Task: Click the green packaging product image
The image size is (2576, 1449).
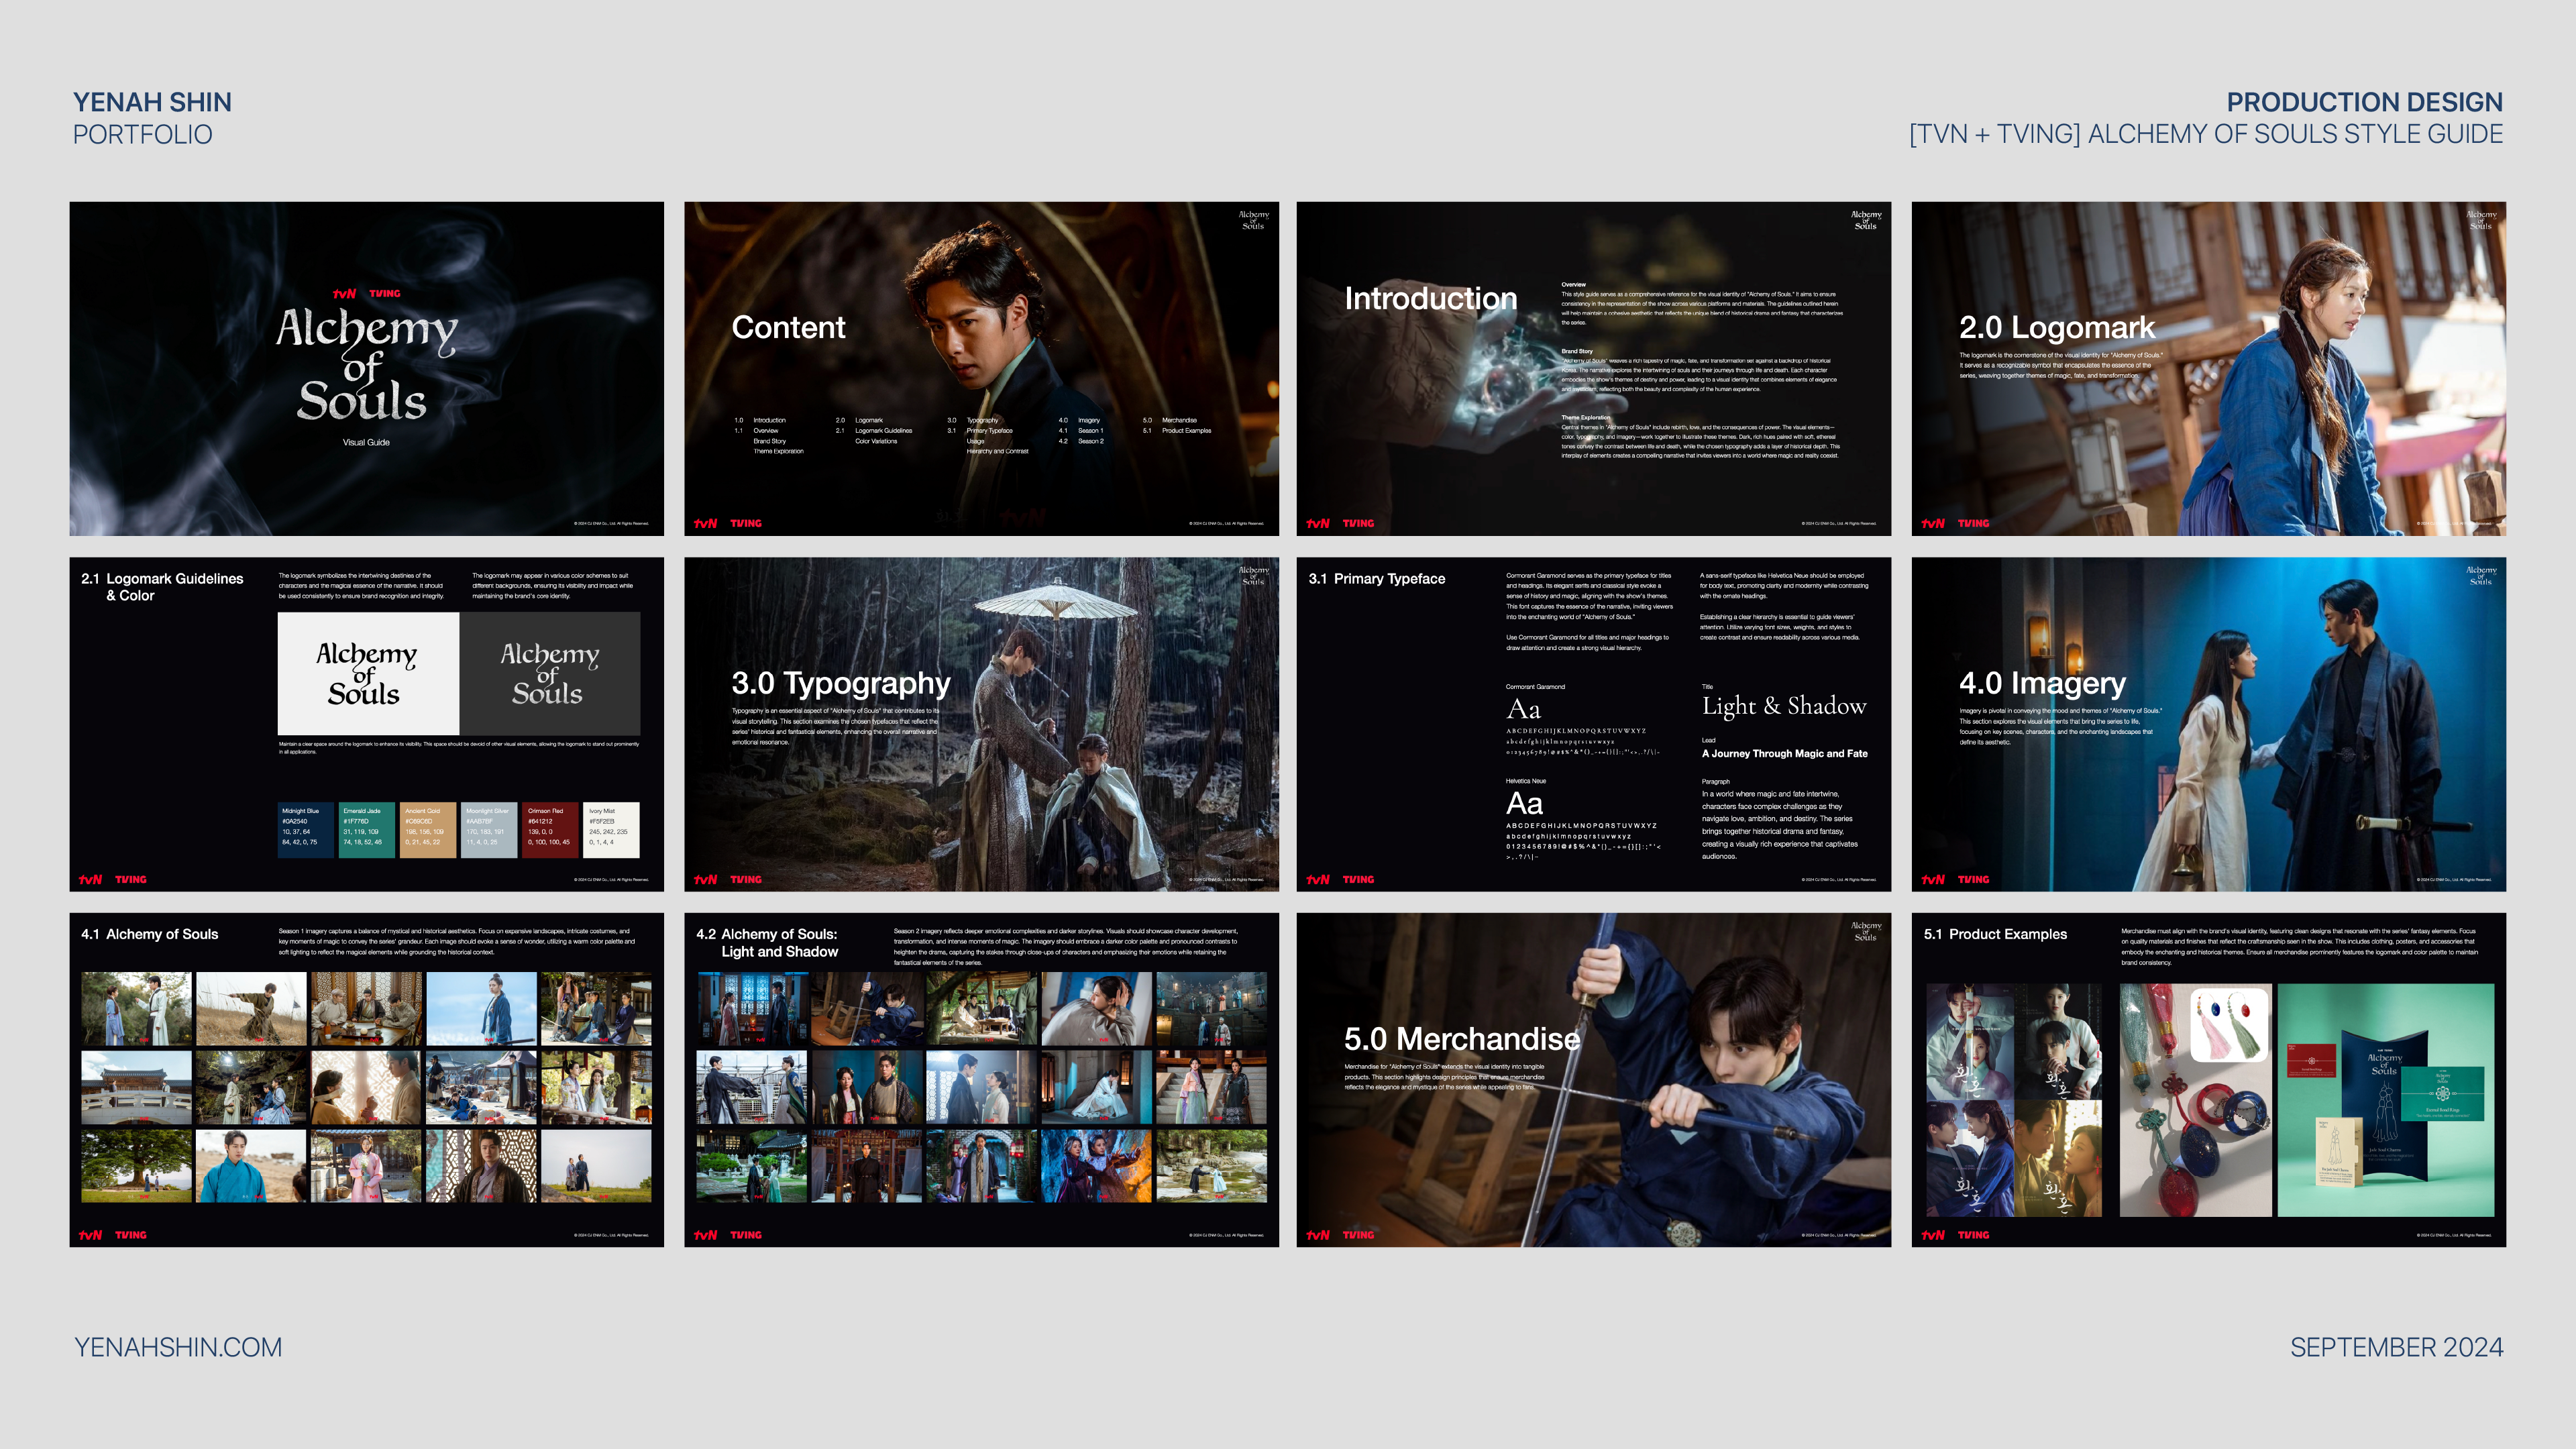Action: pyautogui.click(x=2385, y=1100)
